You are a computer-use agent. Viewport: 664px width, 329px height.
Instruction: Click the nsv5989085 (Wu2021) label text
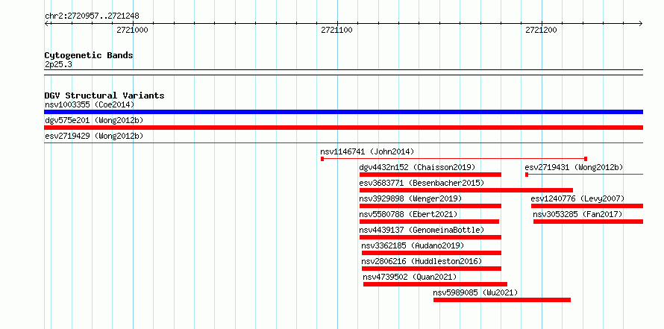click(475, 292)
